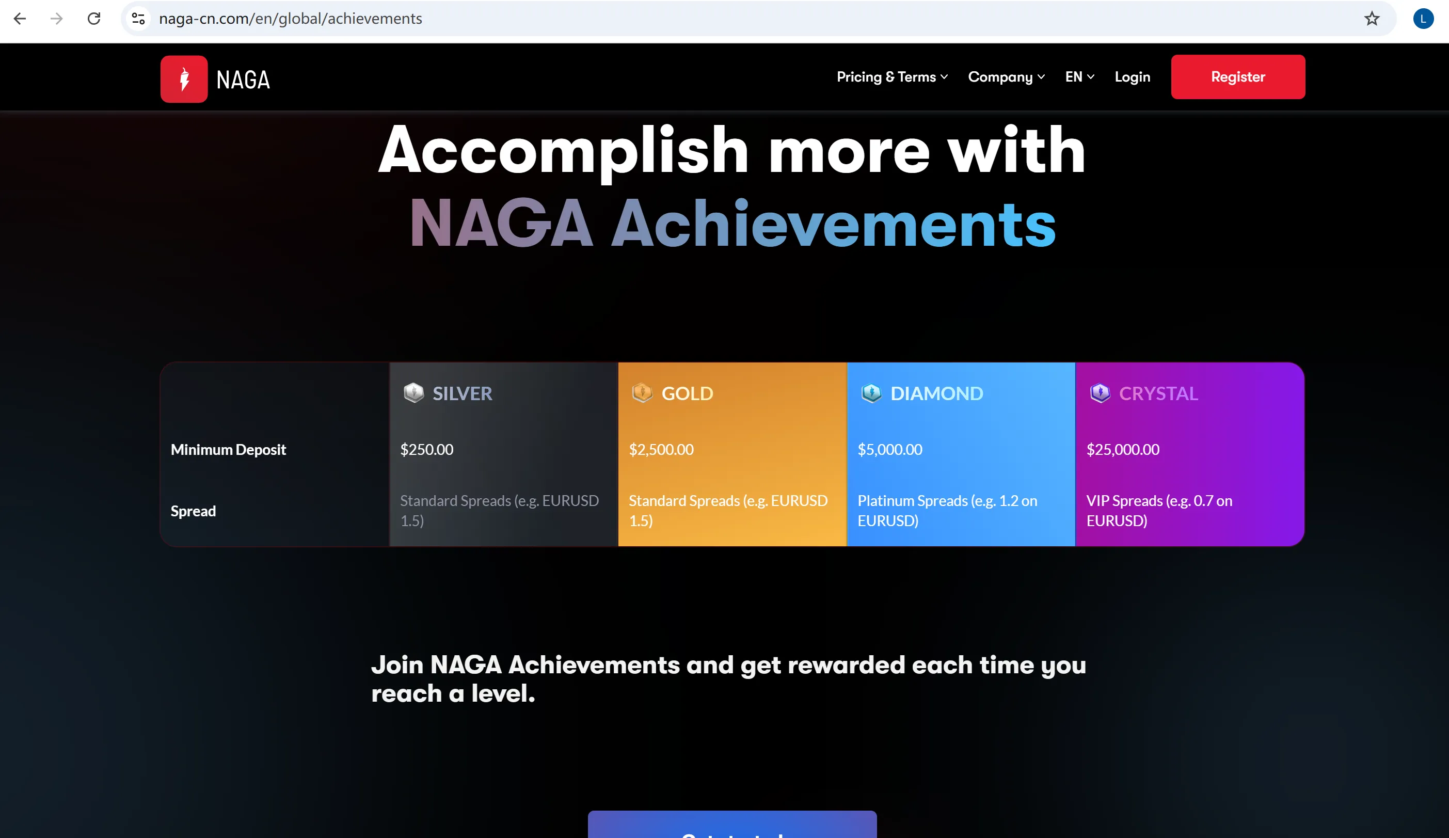Viewport: 1449px width, 838px height.
Task: Click the GOLD tier heading
Action: (687, 393)
